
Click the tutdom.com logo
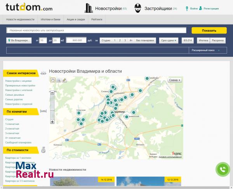point(29,7)
